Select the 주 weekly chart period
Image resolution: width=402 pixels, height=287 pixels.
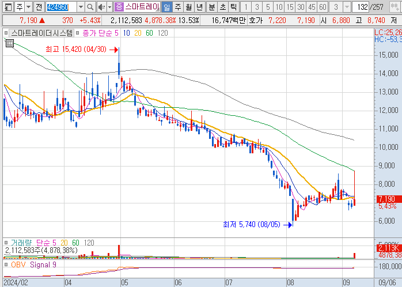pos(178,7)
